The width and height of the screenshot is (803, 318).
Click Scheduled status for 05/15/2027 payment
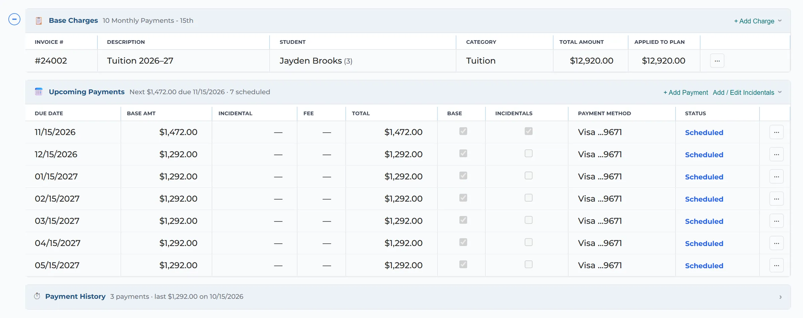(704, 266)
